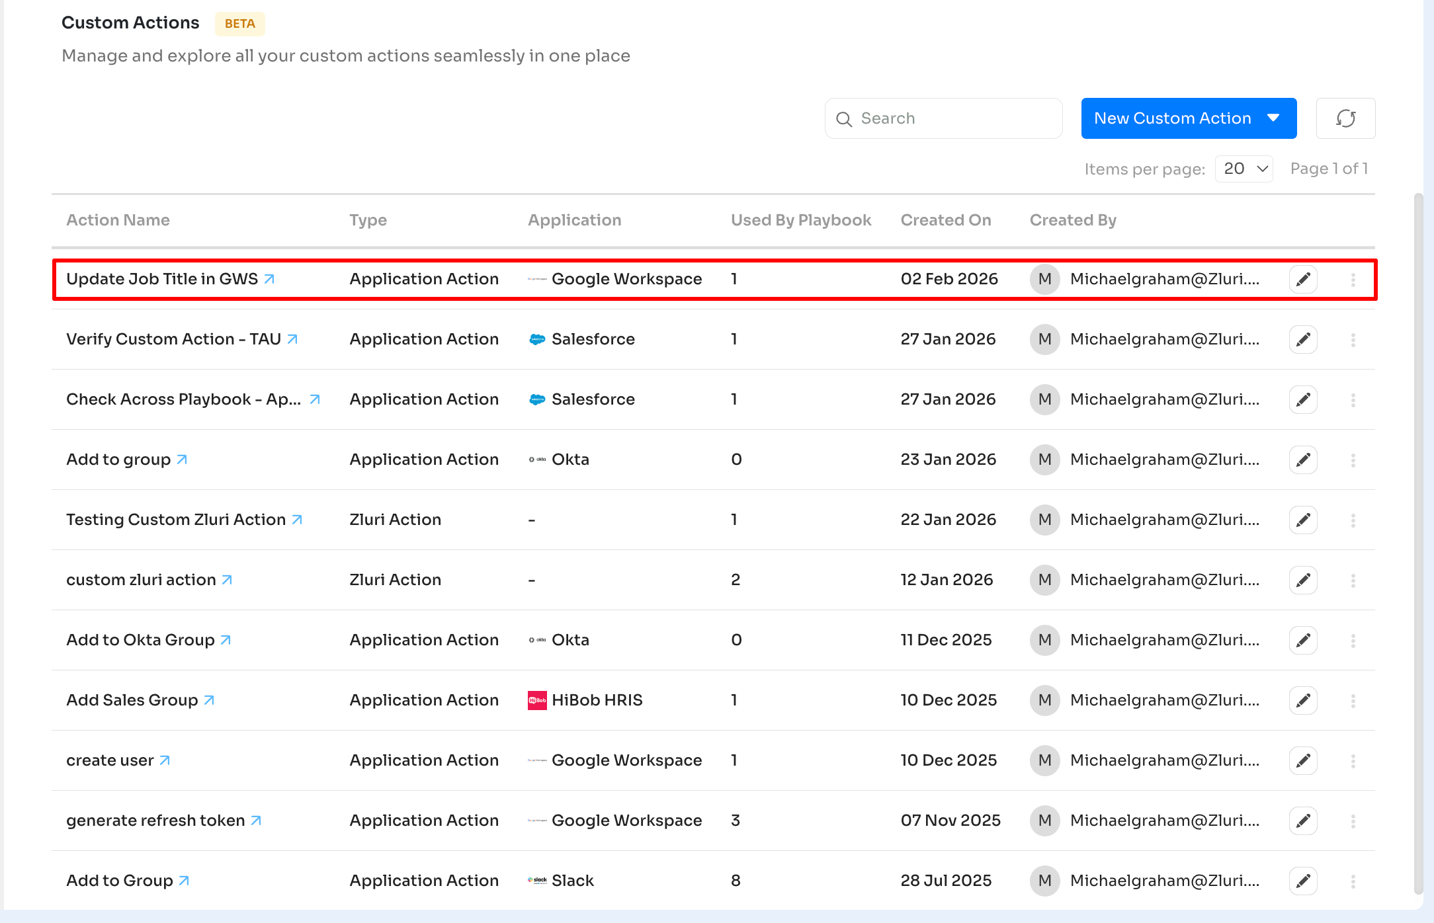Click pencil icon for Add to Okta Group

tap(1302, 640)
